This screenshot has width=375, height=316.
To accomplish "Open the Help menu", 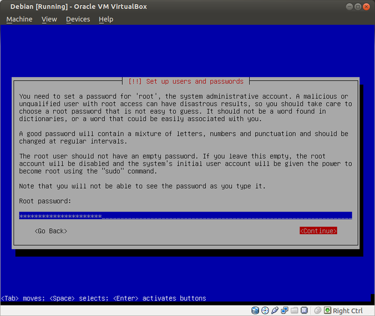I will tap(106, 19).
